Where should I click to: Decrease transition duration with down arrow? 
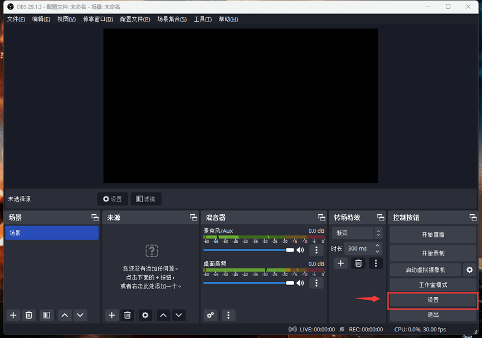[x=377, y=251]
